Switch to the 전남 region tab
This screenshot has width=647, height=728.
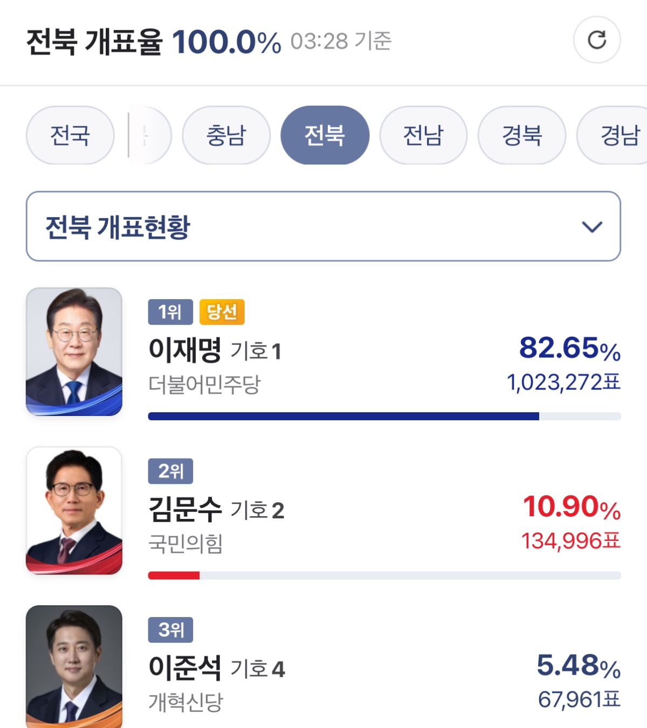click(x=423, y=135)
